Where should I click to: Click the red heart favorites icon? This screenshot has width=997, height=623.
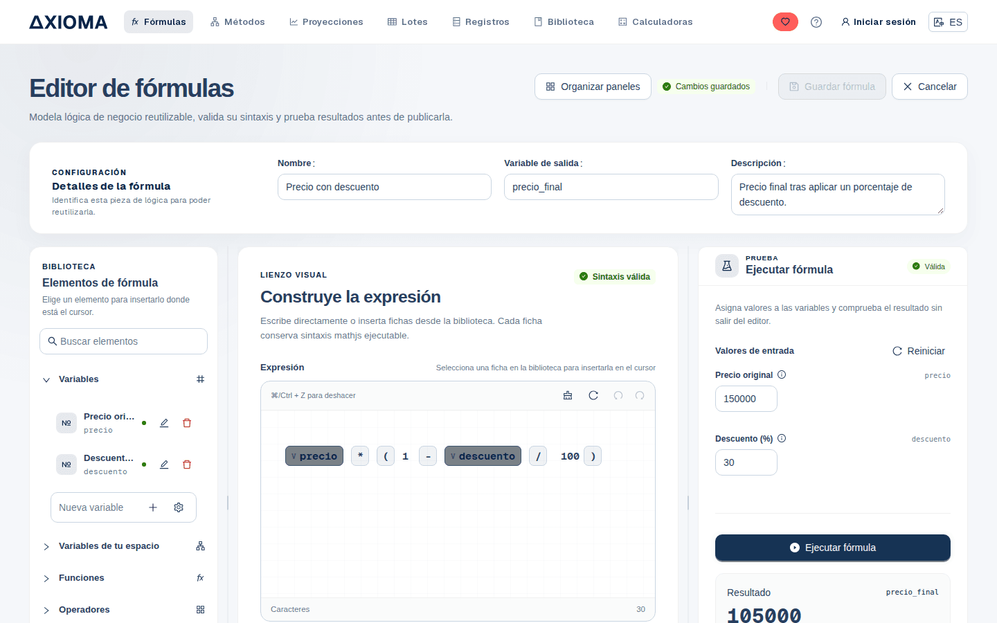coord(785,22)
